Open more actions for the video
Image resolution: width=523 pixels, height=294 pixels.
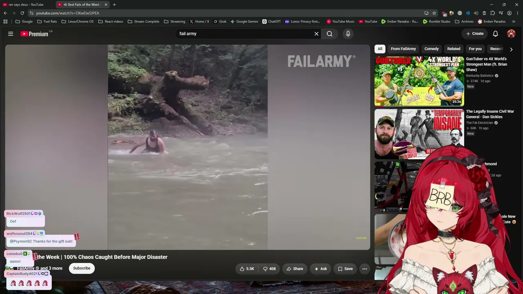point(364,269)
